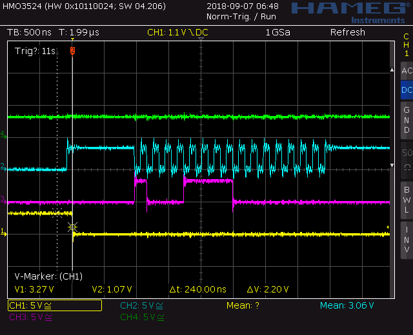Click the Δt: 240.00 ns readout

(198, 289)
